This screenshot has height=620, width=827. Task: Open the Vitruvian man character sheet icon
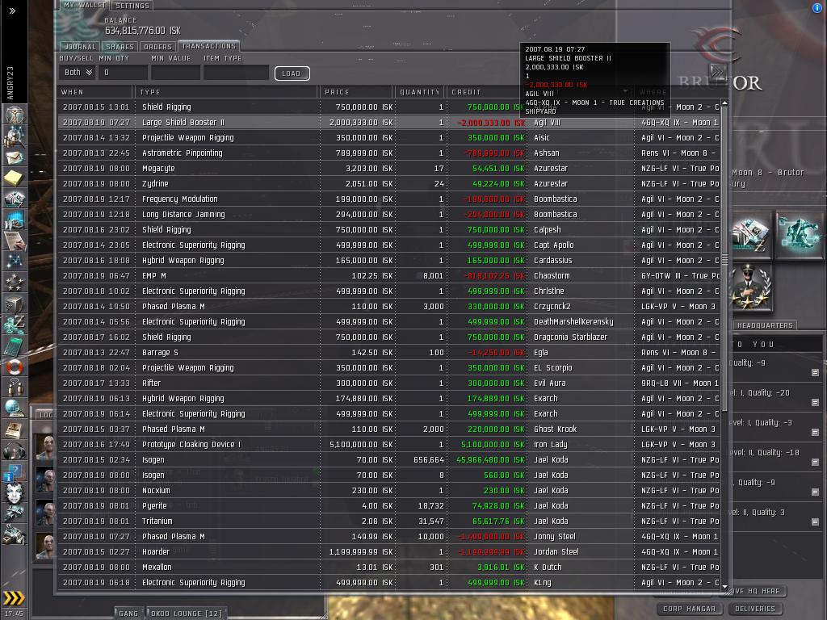pyautogui.click(x=14, y=114)
